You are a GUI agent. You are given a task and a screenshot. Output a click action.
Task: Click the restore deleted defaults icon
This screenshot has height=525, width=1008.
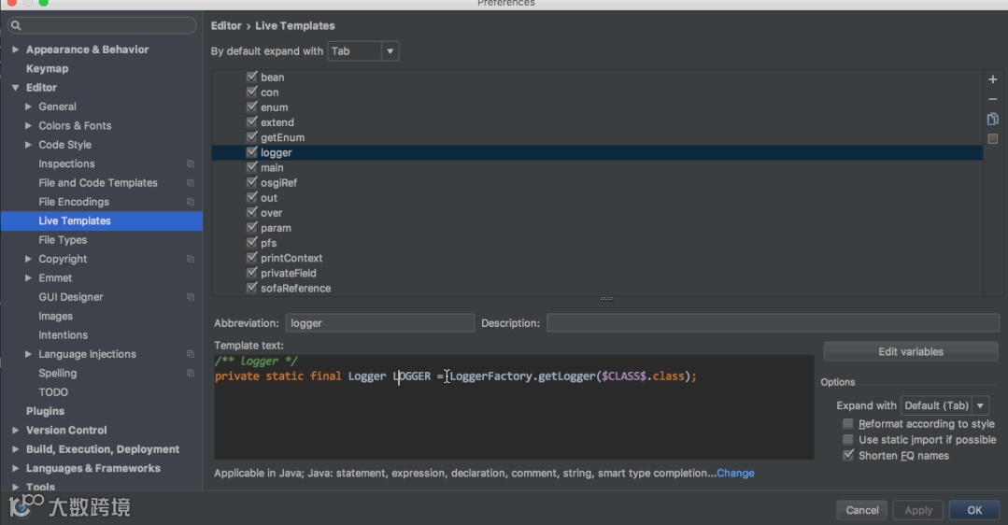[x=992, y=139]
